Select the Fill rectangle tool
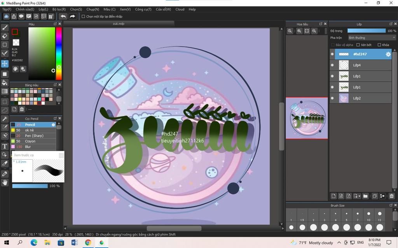 5,74
